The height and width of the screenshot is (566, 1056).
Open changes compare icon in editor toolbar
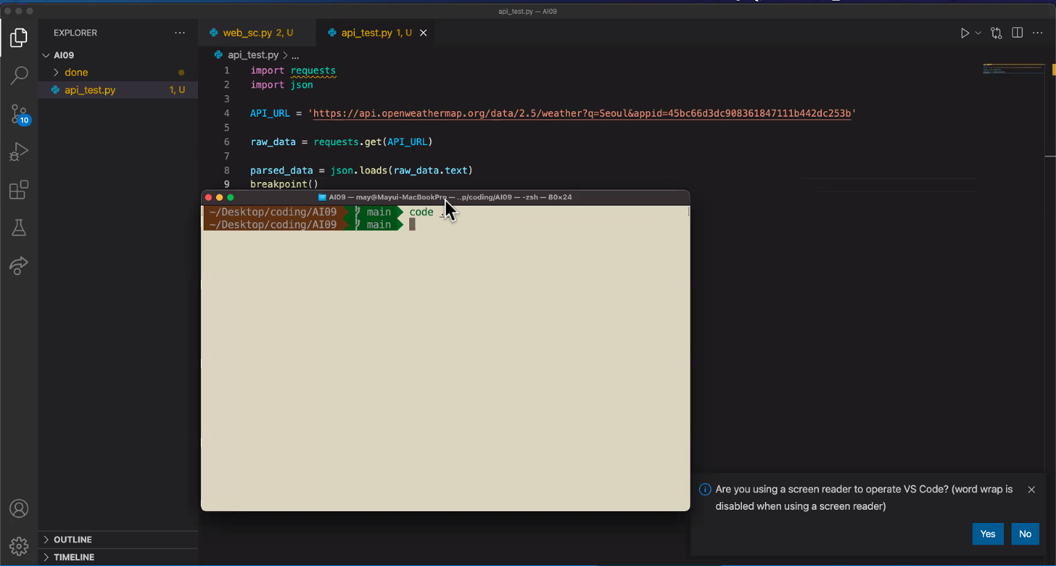997,33
